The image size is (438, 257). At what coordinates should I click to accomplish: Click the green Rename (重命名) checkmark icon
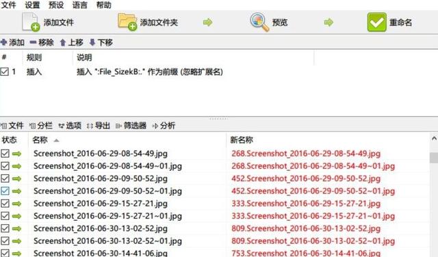[x=377, y=22]
